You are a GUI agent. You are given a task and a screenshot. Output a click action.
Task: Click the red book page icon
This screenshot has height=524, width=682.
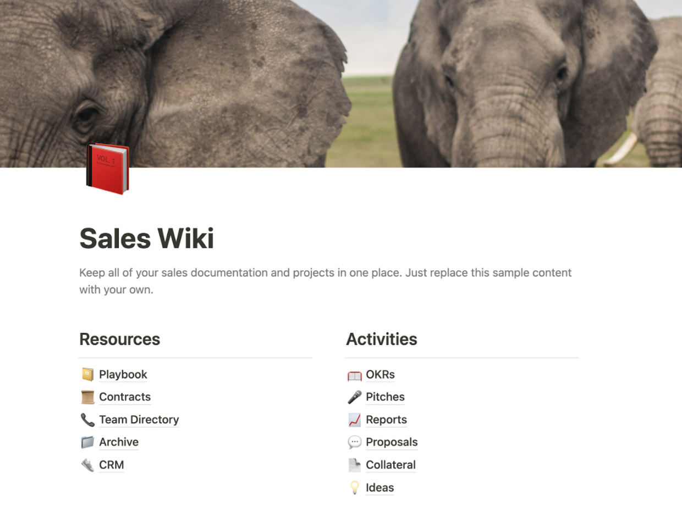click(x=108, y=169)
